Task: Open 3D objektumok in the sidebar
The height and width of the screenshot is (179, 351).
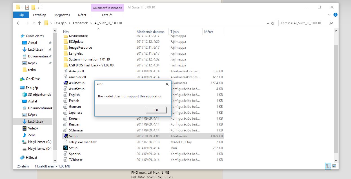Action: point(39,95)
